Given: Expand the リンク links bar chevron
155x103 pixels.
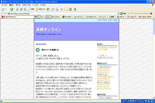Looking at the screenshot, I should tap(132, 13).
